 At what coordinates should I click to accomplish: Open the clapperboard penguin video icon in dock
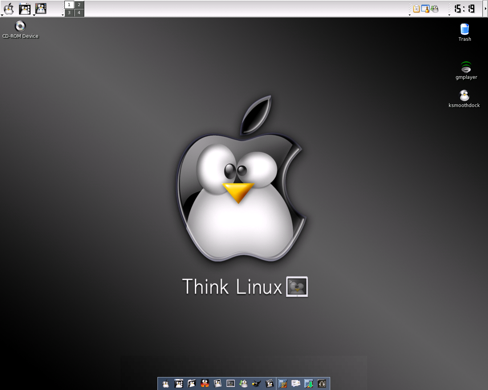point(270,384)
